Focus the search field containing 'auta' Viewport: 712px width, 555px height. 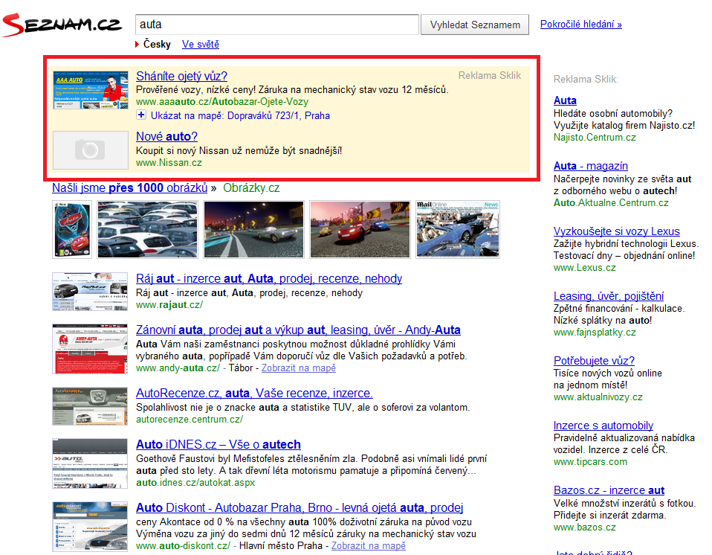coord(277,25)
